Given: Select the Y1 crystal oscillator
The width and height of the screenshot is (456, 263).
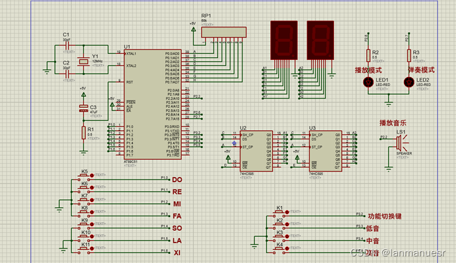Looking at the screenshot, I should [84, 61].
